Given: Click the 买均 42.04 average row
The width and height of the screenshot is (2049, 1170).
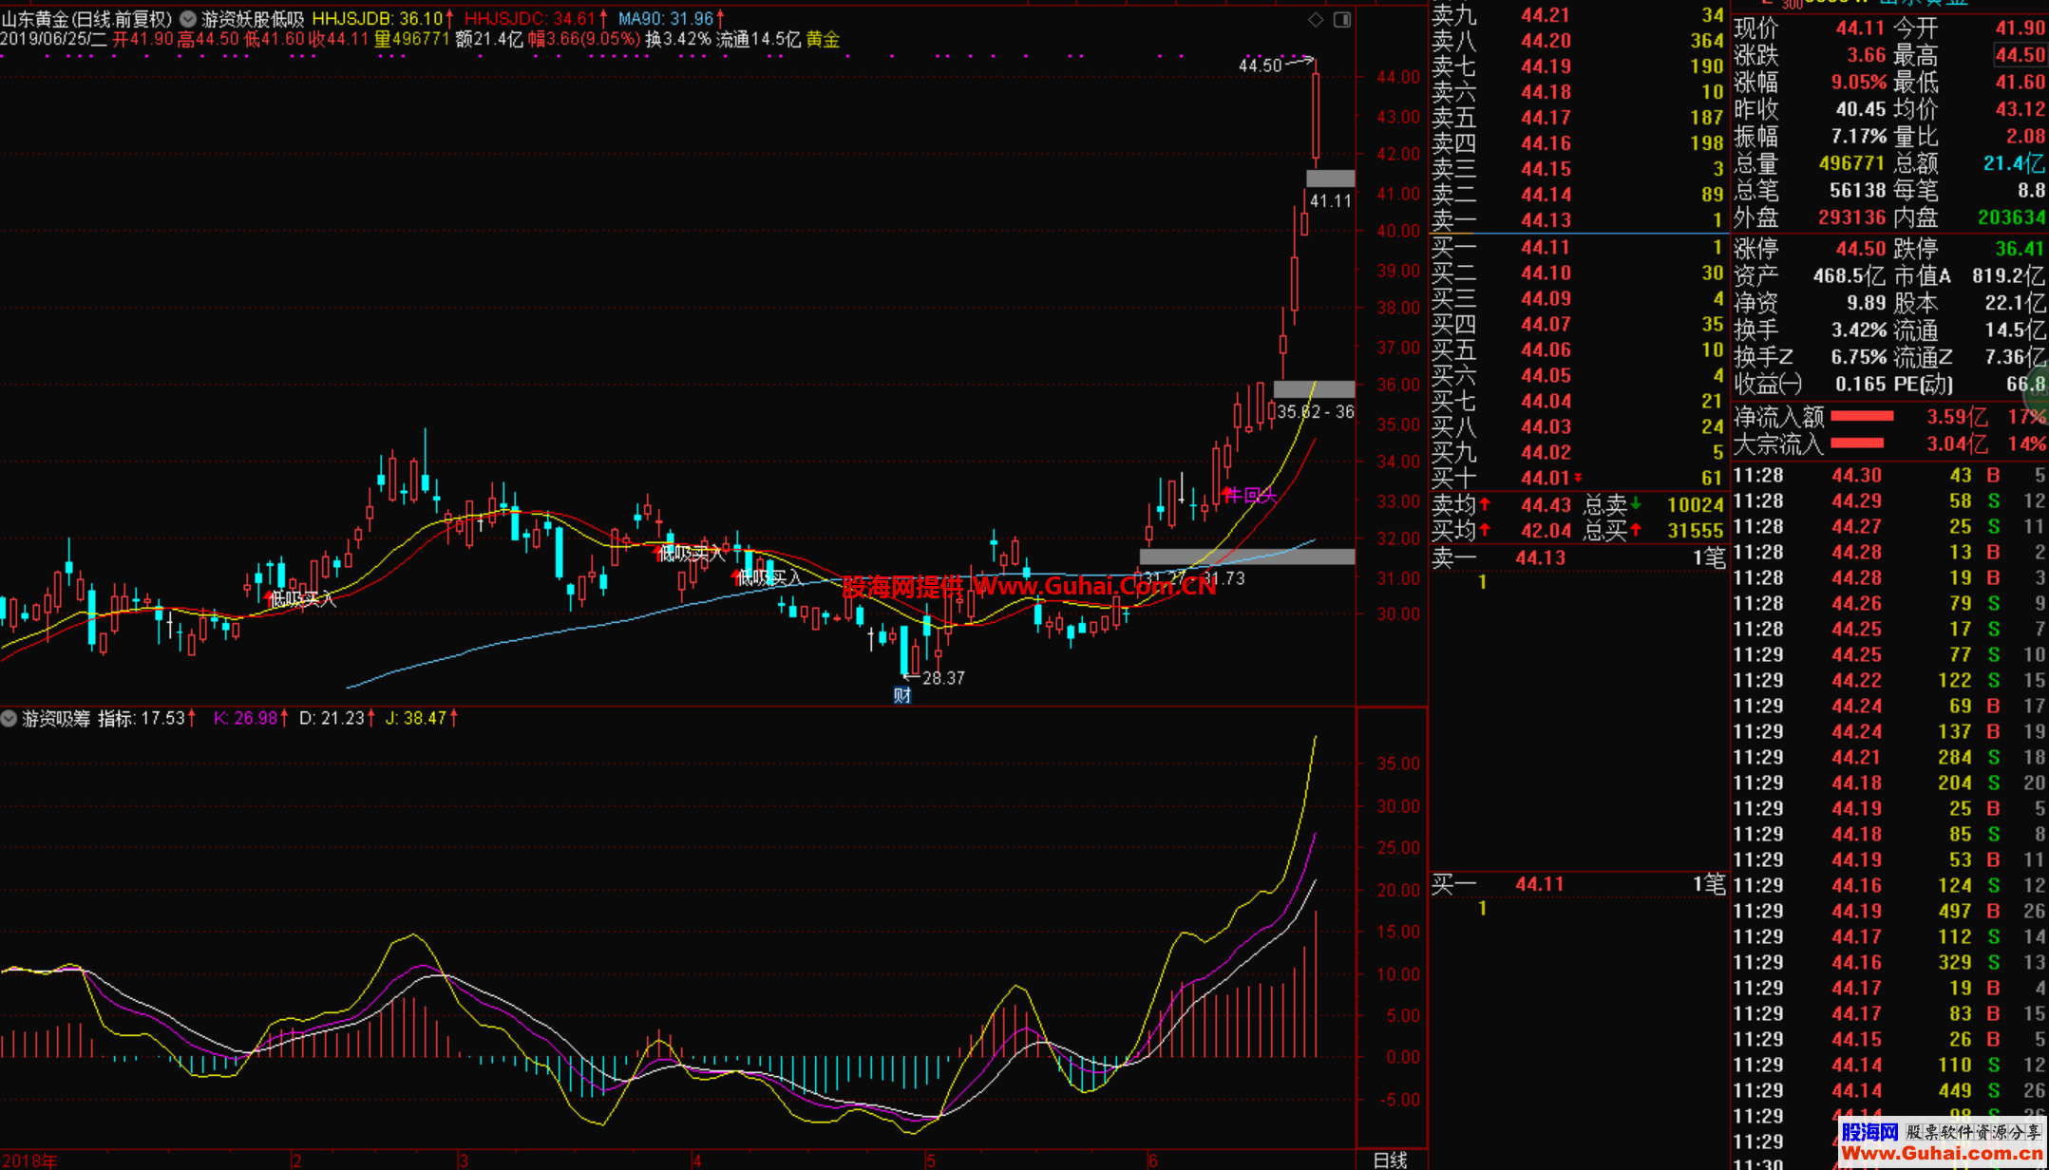Looking at the screenshot, I should click(x=1501, y=531).
